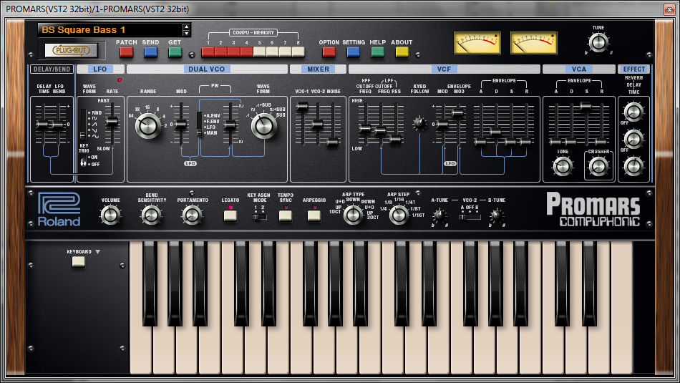Click the PLUG-OUT button
Screen dimensions: 680x383
click(x=71, y=50)
